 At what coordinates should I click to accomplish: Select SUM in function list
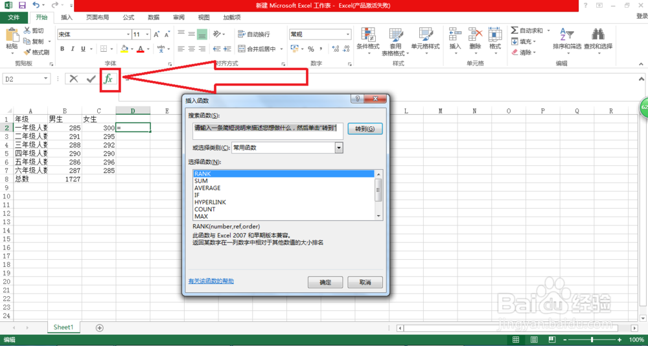click(284, 181)
